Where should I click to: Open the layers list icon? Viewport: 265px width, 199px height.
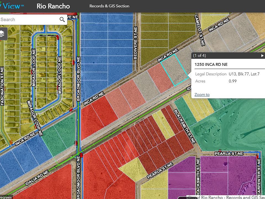(x=2, y=34)
